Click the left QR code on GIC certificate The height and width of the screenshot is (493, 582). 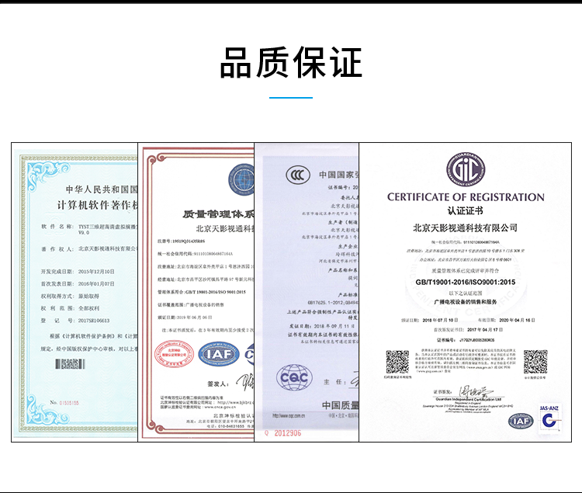point(397,362)
